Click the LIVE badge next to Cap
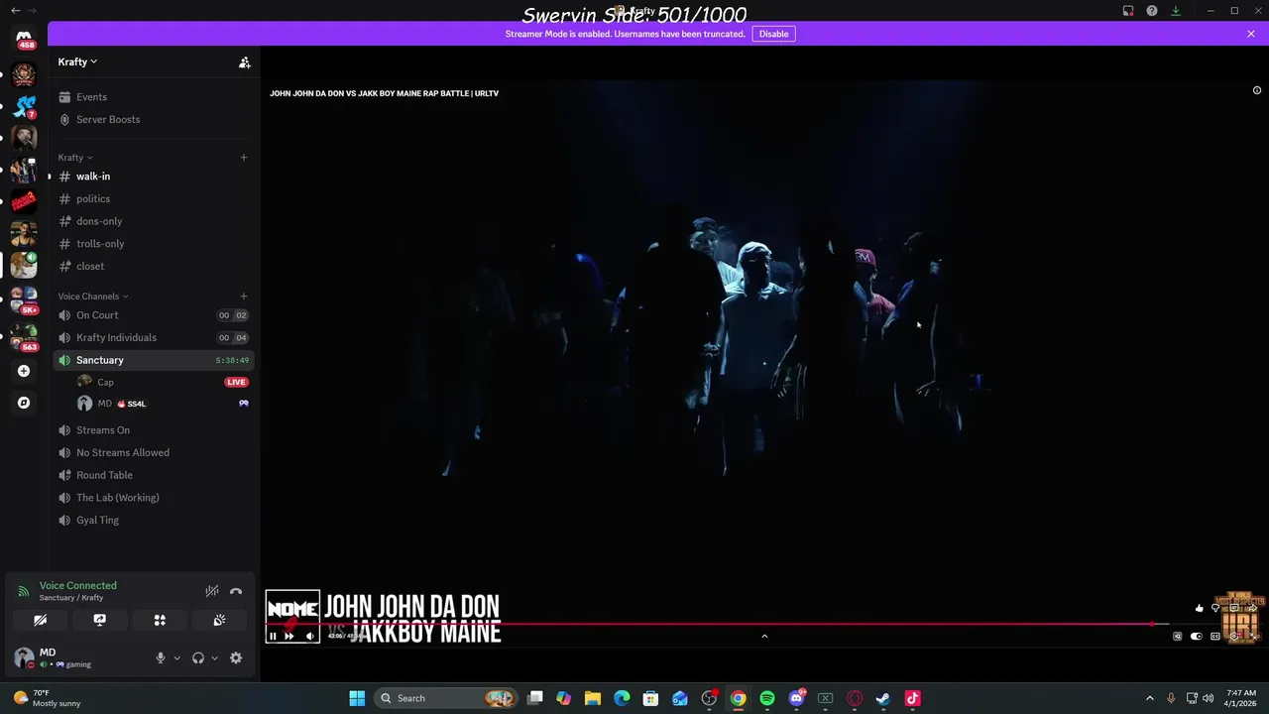 click(236, 382)
